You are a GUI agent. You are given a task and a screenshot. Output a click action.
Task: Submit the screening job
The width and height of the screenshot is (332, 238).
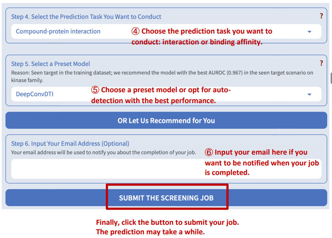point(166,198)
